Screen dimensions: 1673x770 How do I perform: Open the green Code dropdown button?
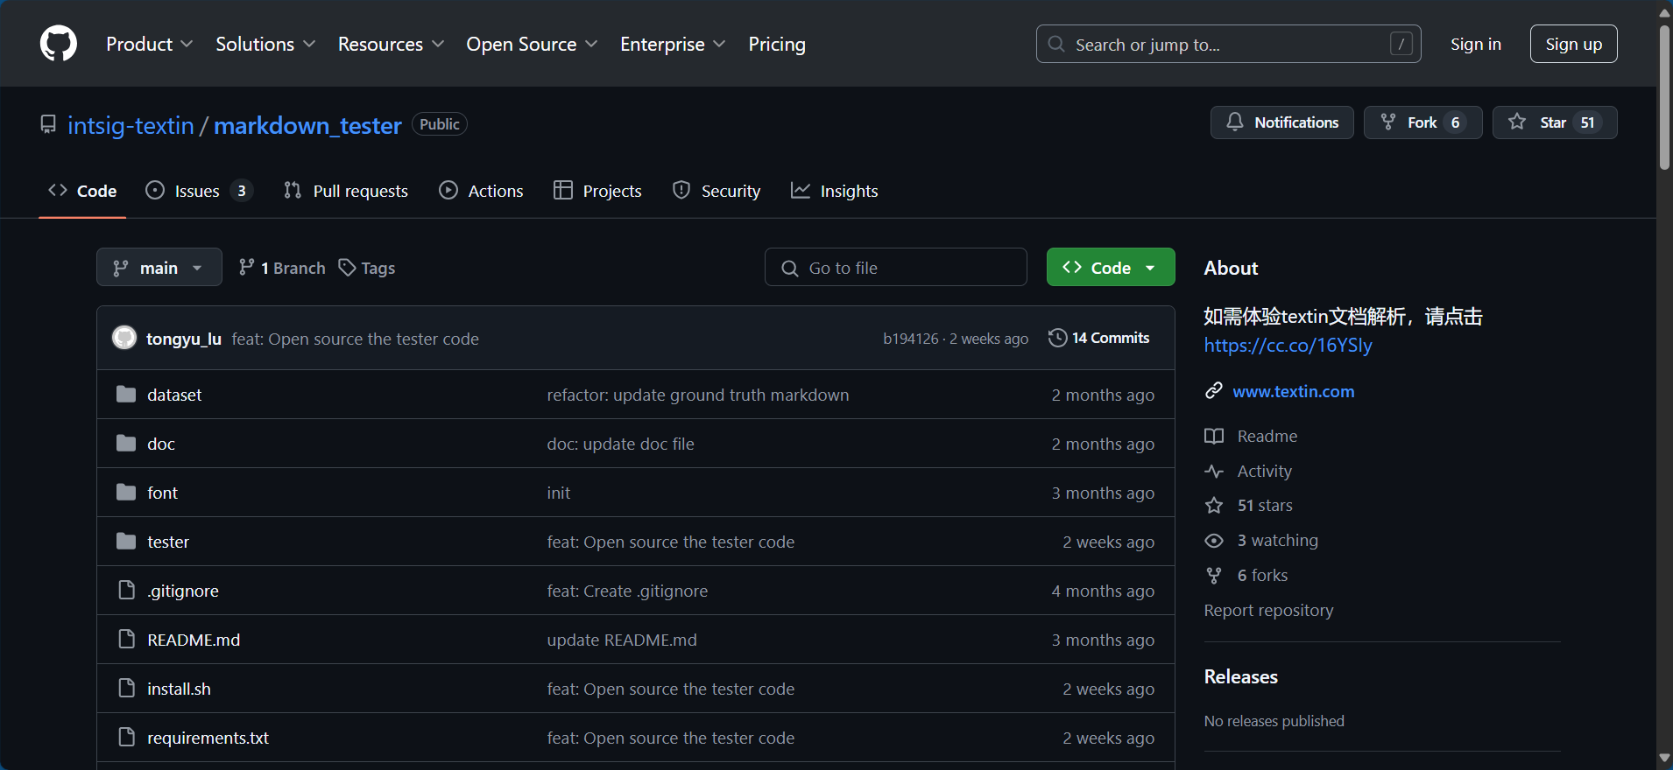(1110, 268)
